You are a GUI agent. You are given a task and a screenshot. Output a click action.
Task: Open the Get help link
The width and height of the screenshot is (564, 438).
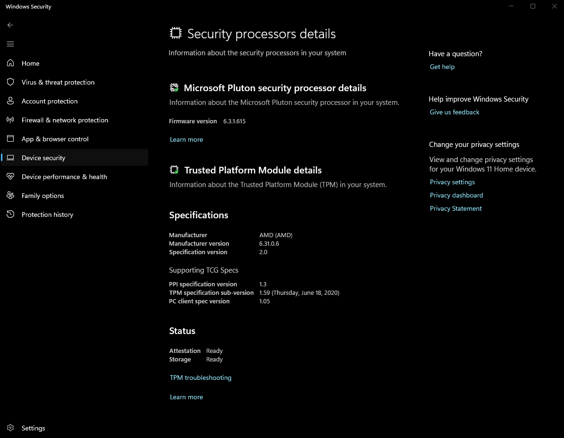pyautogui.click(x=442, y=67)
